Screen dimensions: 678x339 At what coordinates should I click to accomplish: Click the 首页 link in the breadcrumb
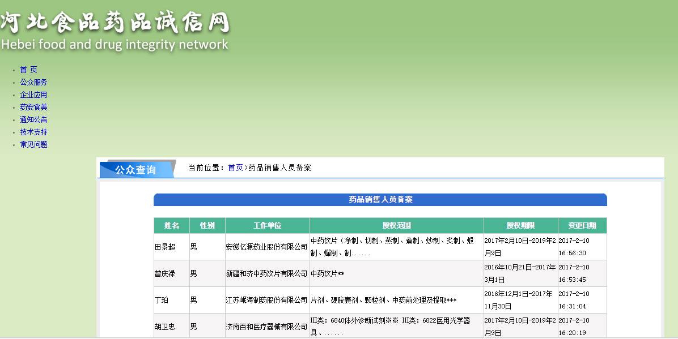coord(235,168)
